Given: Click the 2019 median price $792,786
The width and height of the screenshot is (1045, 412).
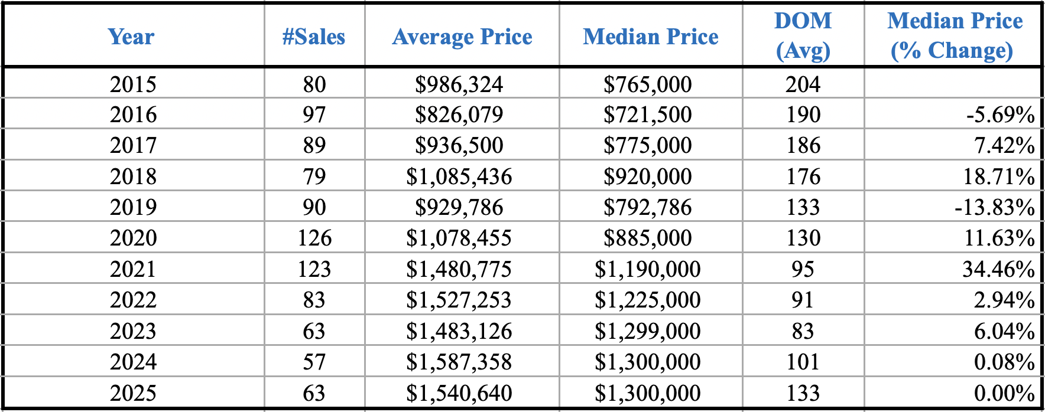Looking at the screenshot, I should click(x=647, y=207).
